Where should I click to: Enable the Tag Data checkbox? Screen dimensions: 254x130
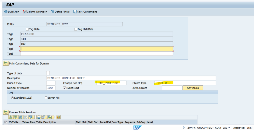pyautogui.click(x=27, y=29)
